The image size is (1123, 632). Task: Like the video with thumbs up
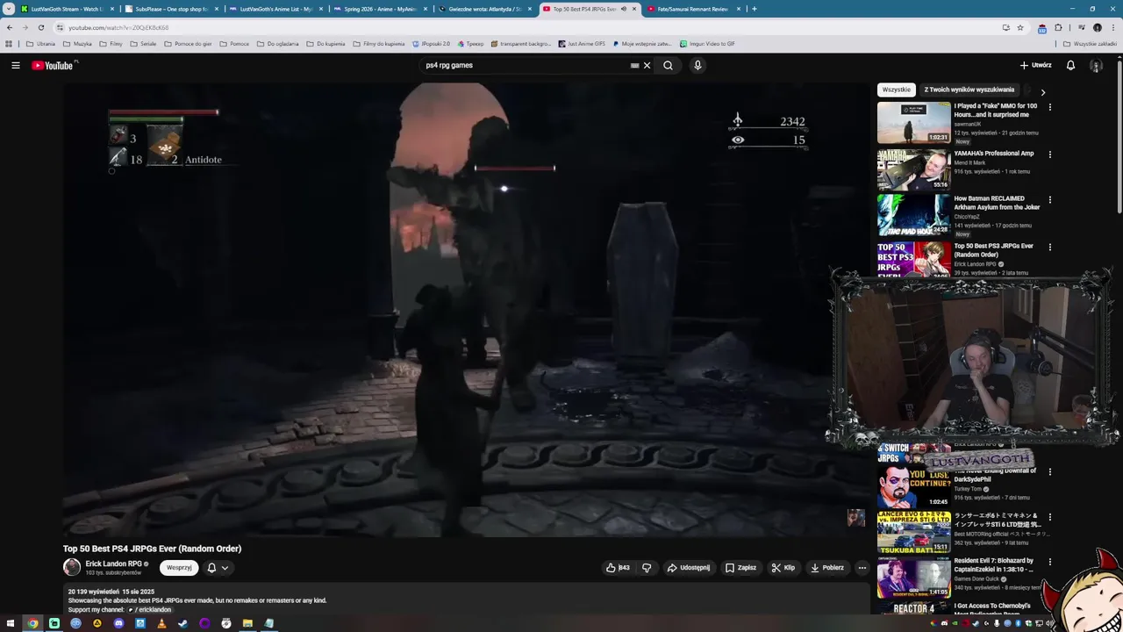pyautogui.click(x=618, y=568)
